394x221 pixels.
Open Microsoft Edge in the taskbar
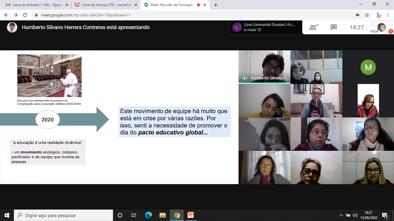point(149,215)
